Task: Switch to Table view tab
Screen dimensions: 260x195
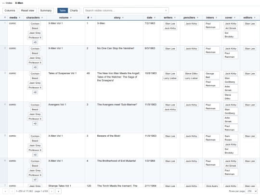Action: pos(63,11)
